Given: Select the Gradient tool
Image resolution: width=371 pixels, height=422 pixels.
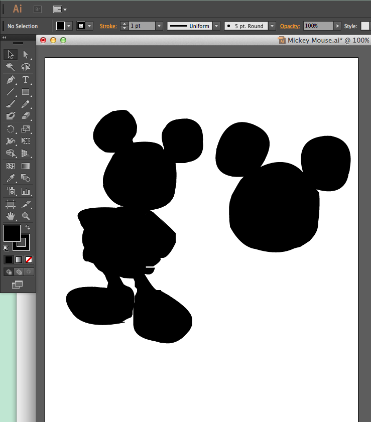Looking at the screenshot, I should pos(26,166).
